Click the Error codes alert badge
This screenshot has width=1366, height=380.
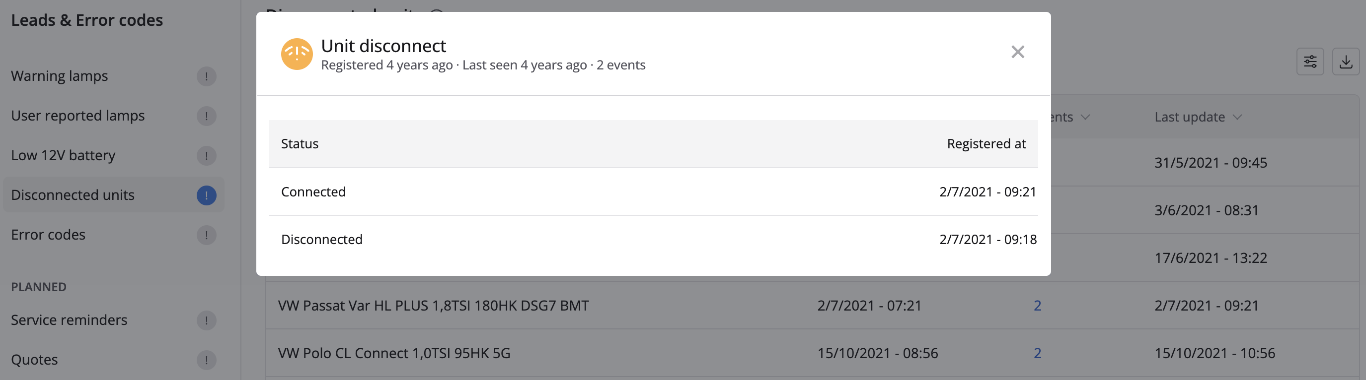206,235
